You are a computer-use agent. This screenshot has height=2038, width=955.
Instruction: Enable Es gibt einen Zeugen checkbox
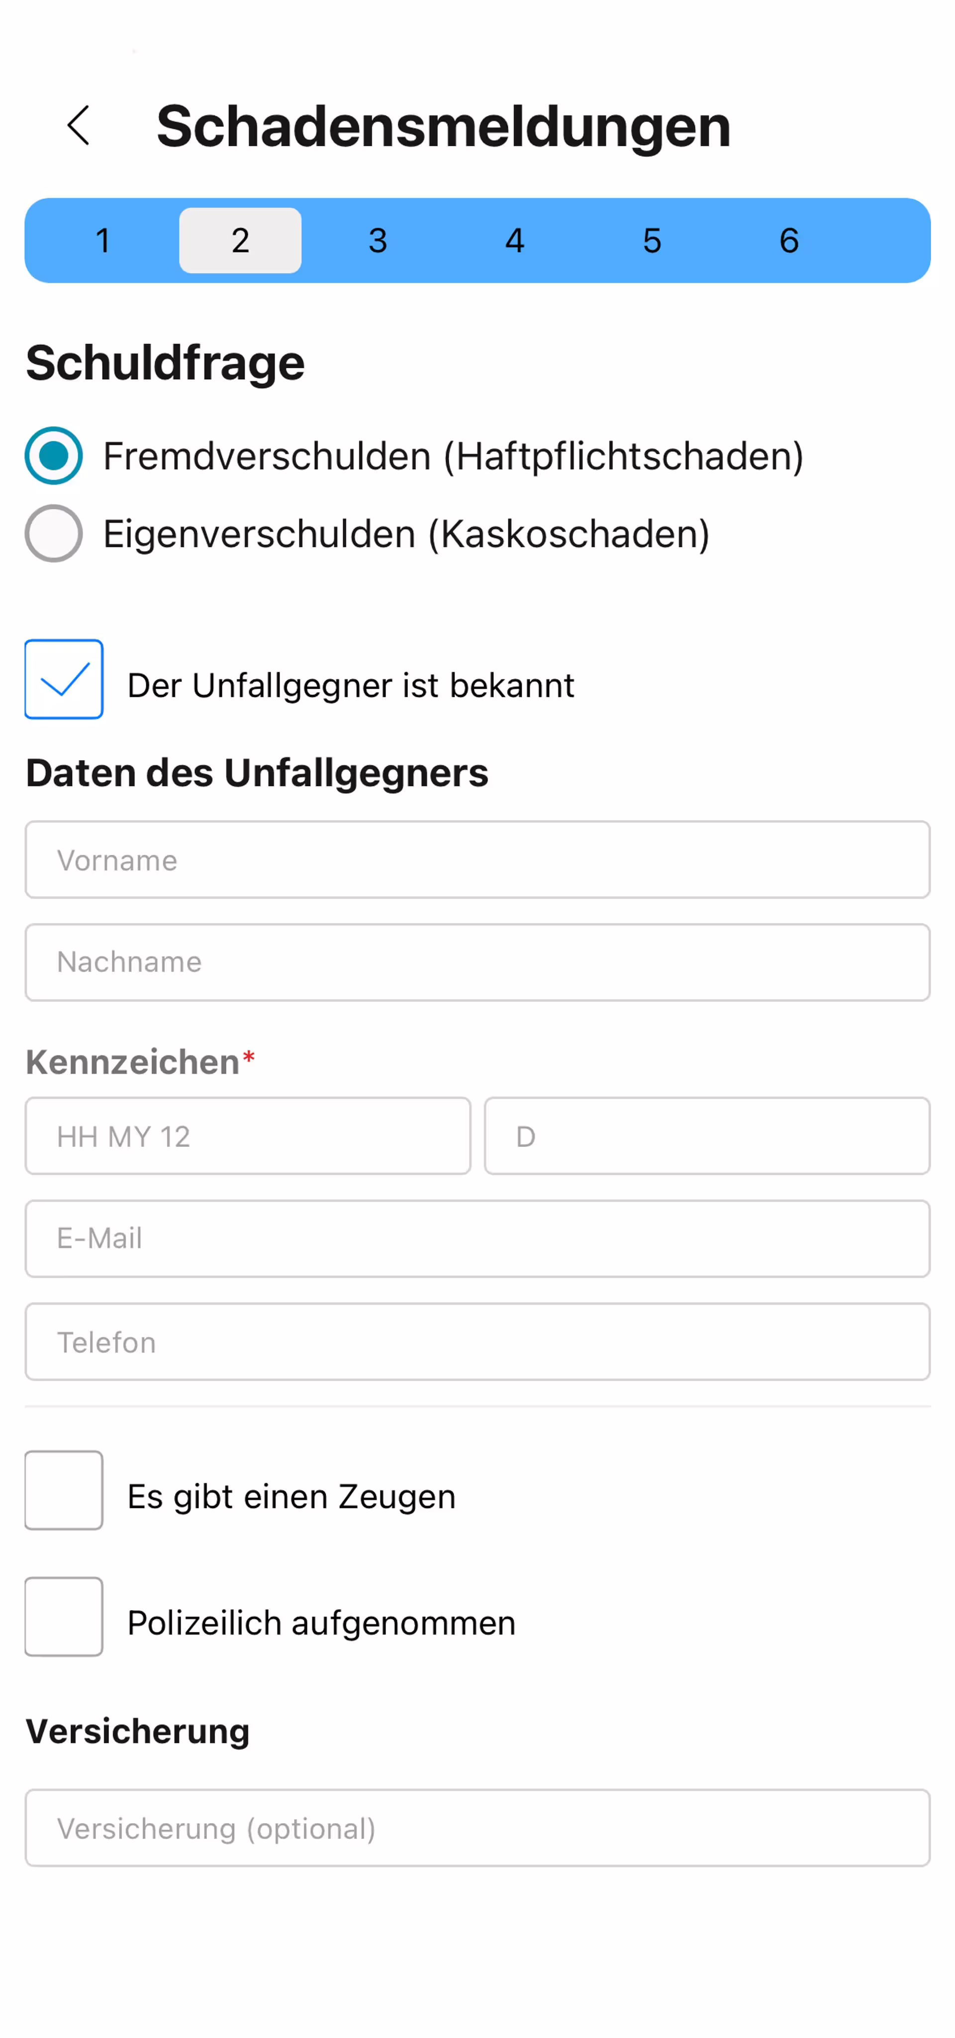click(x=64, y=1491)
